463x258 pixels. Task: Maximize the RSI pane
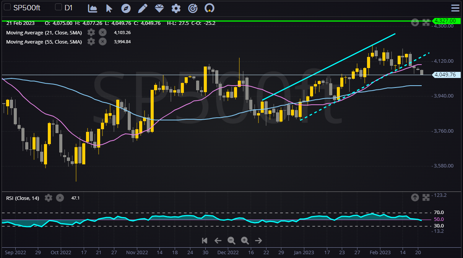426,198
